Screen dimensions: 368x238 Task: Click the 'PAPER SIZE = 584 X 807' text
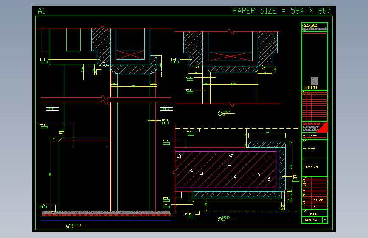281,11
